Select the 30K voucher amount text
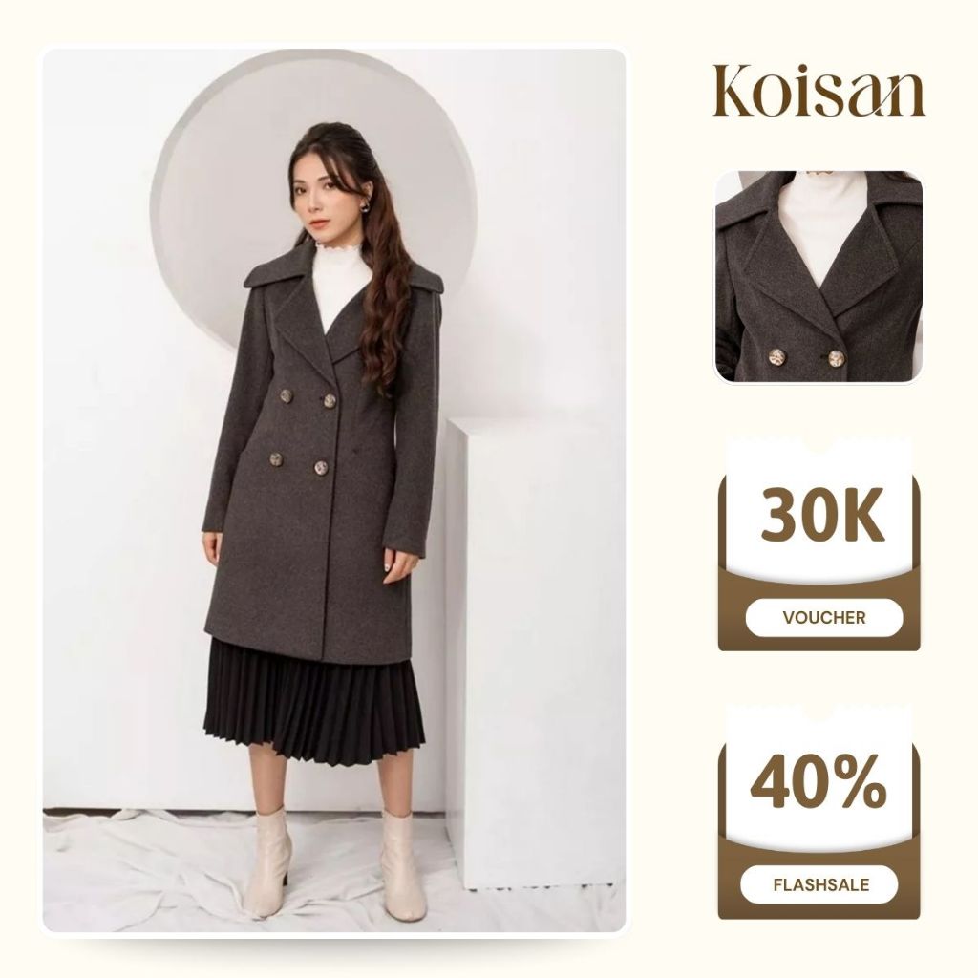Image resolution: width=978 pixels, height=978 pixels. [x=822, y=515]
